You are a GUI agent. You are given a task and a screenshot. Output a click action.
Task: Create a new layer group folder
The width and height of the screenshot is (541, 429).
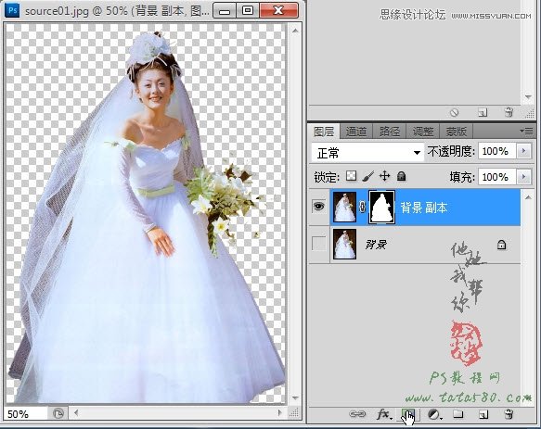(x=457, y=413)
